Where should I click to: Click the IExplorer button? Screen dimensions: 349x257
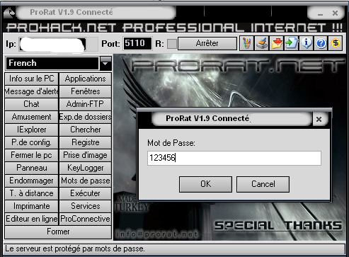click(32, 130)
